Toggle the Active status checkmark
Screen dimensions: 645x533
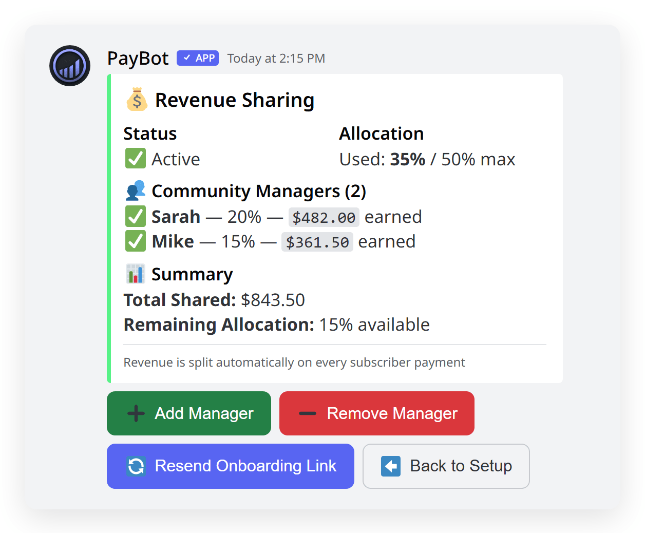pyautogui.click(x=135, y=158)
